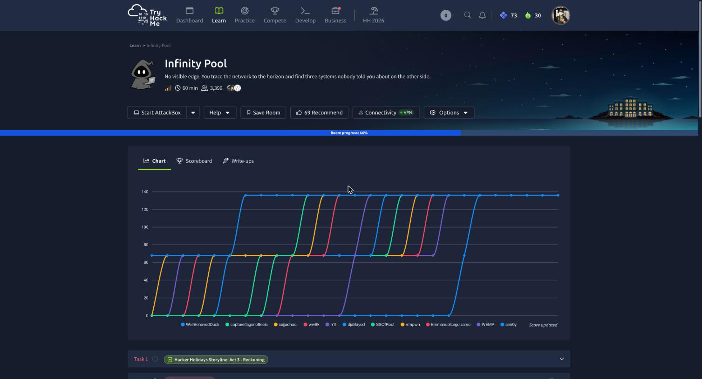Toggle WellBehavedDuck legend series
Screen dimensions: 702x379
[x=200, y=325]
